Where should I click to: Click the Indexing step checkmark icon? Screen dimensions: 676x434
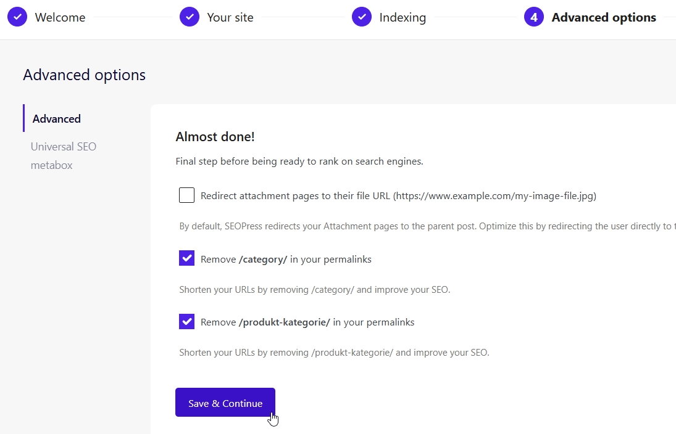click(x=362, y=17)
